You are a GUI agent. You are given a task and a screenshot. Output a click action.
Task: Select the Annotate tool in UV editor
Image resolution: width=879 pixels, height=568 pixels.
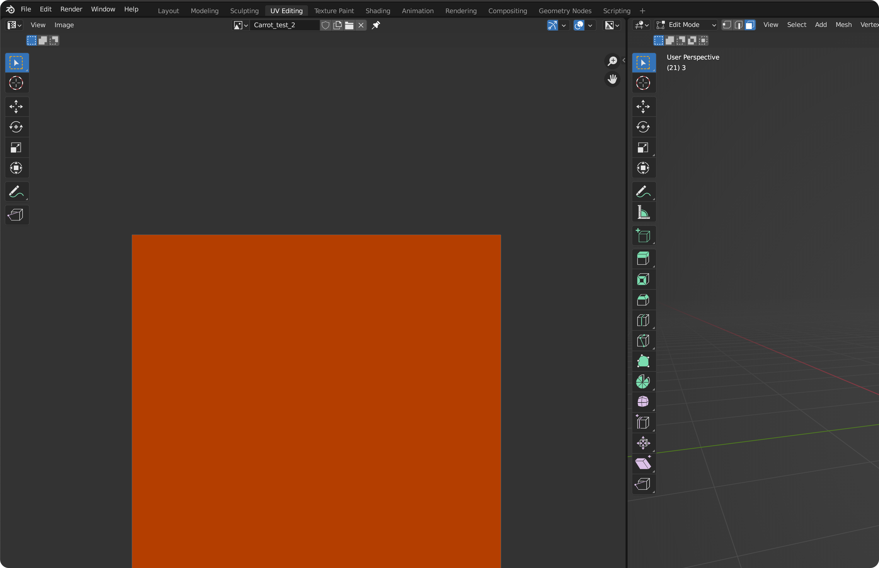click(16, 191)
